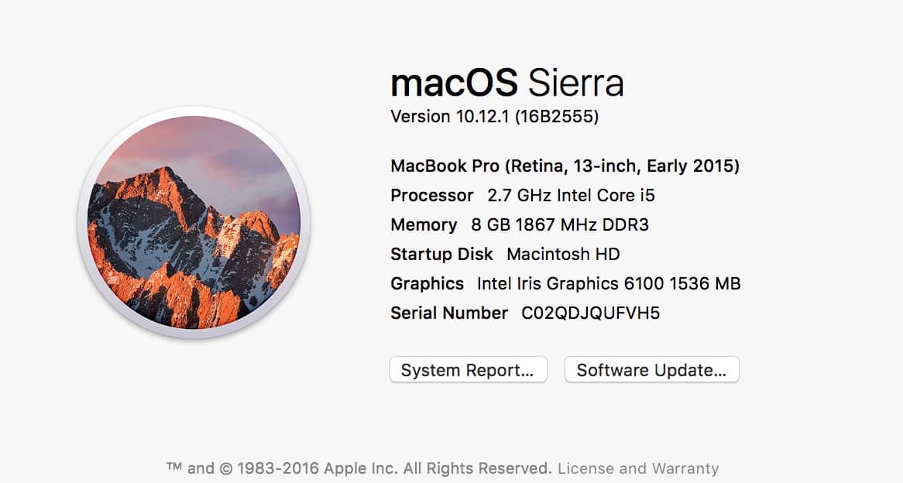Viewport: 903px width, 483px height.
Task: Click the Version 10.12.1 text
Action: pyautogui.click(x=450, y=117)
